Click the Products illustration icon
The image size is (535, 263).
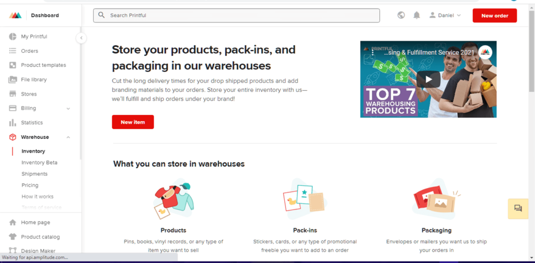point(173,199)
